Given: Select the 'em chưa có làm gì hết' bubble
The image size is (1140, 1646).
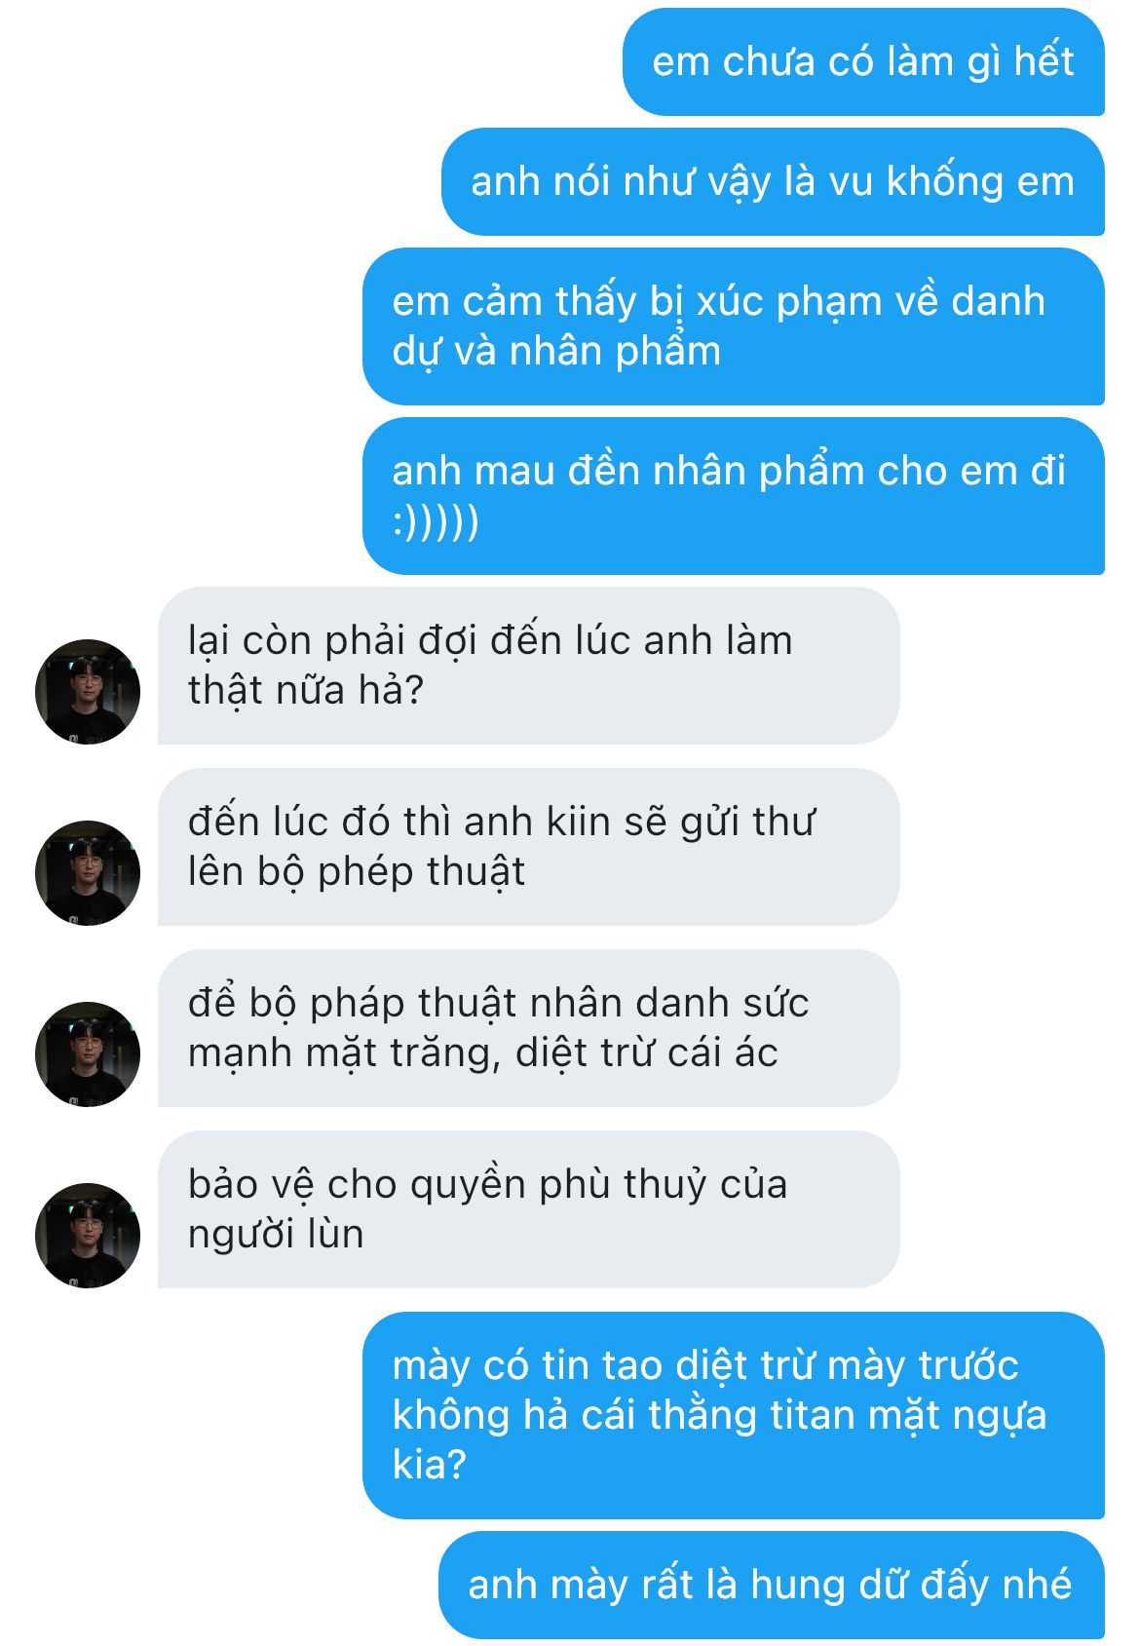Looking at the screenshot, I should (863, 61).
